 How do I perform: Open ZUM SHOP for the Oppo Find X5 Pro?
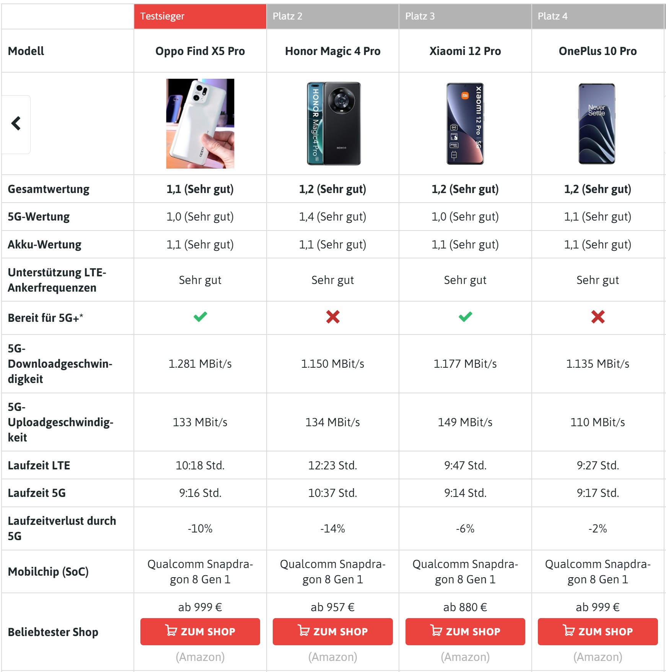[200, 631]
